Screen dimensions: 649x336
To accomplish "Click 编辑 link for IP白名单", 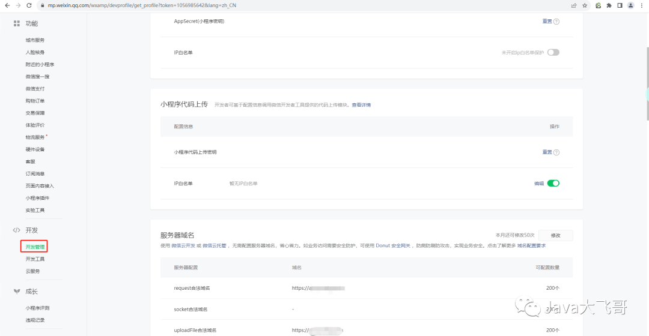I will coord(539,184).
